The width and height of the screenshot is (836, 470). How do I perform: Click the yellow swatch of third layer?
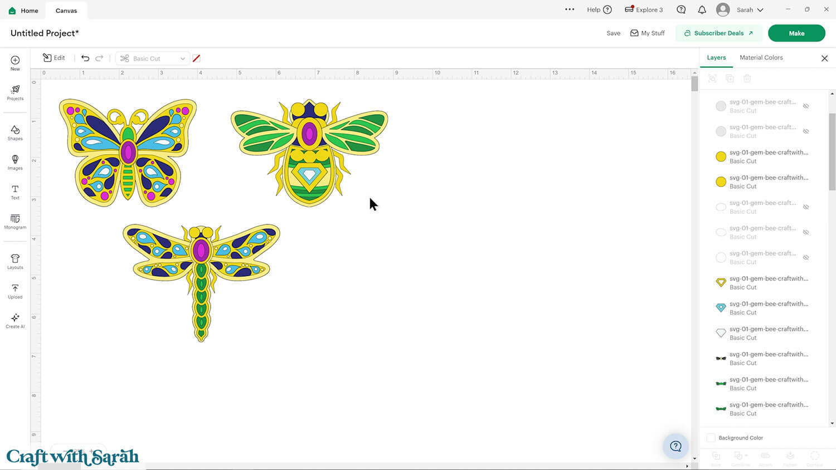[721, 156]
